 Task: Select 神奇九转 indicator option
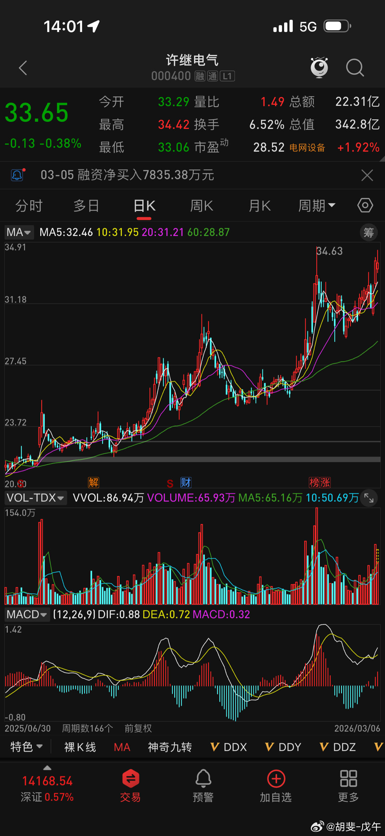(170, 747)
